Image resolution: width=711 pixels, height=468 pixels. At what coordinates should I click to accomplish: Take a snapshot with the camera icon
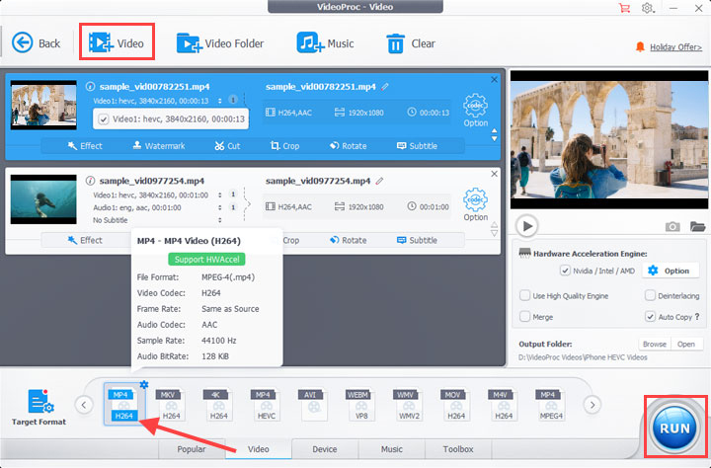pos(672,226)
